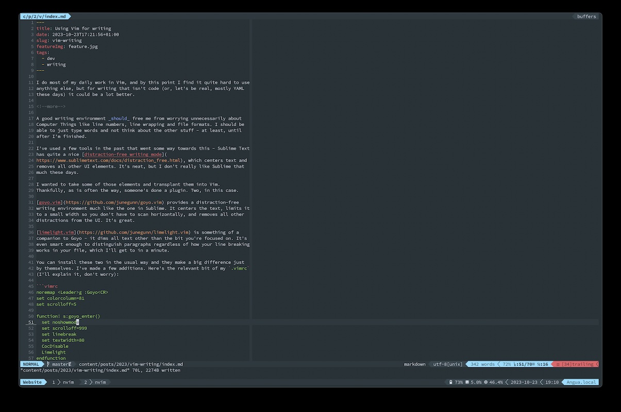
Task: Click the 72% line position indicator
Action: [506, 364]
